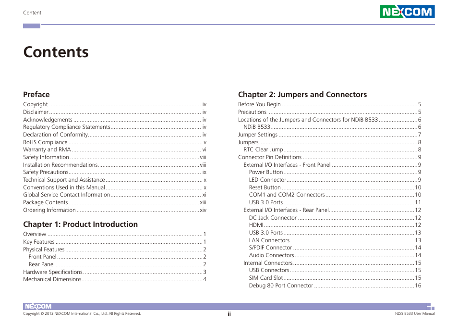
Task: Click the Preface section heading
Action: pyautogui.click(x=36, y=94)
